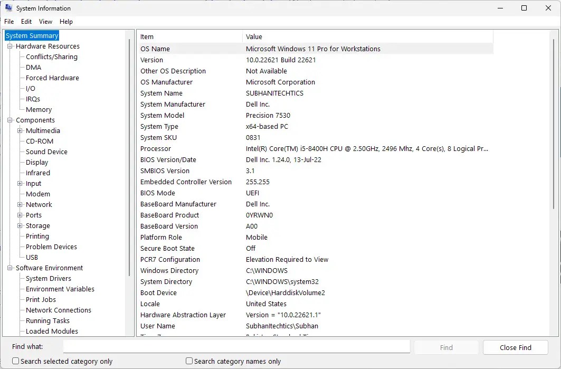Select I/O tree item

pyautogui.click(x=31, y=88)
